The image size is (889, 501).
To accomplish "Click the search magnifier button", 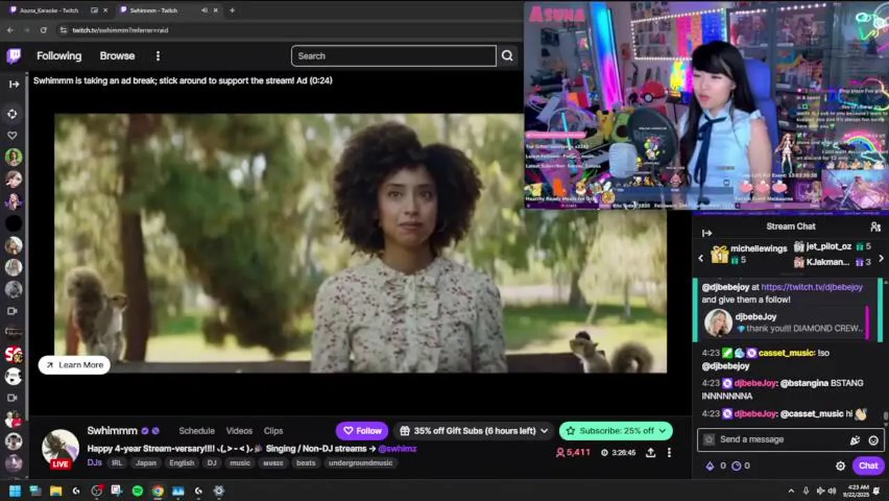I will 507,56.
